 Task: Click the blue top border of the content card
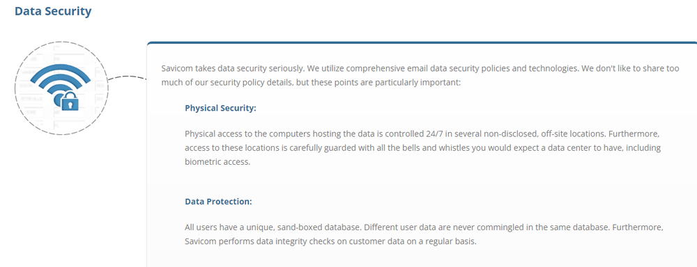click(422, 43)
